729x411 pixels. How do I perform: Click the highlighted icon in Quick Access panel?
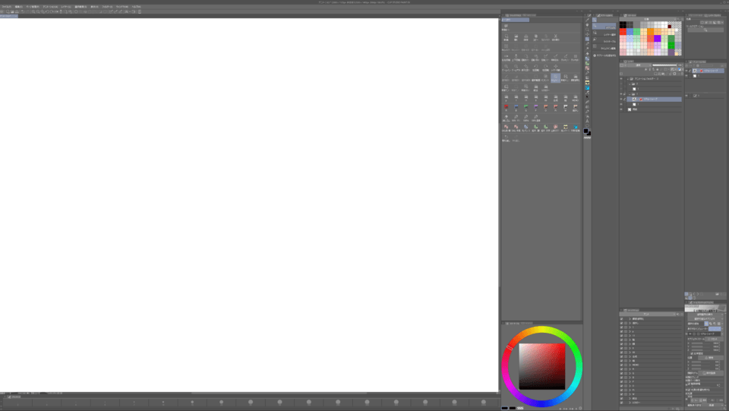pos(556,77)
